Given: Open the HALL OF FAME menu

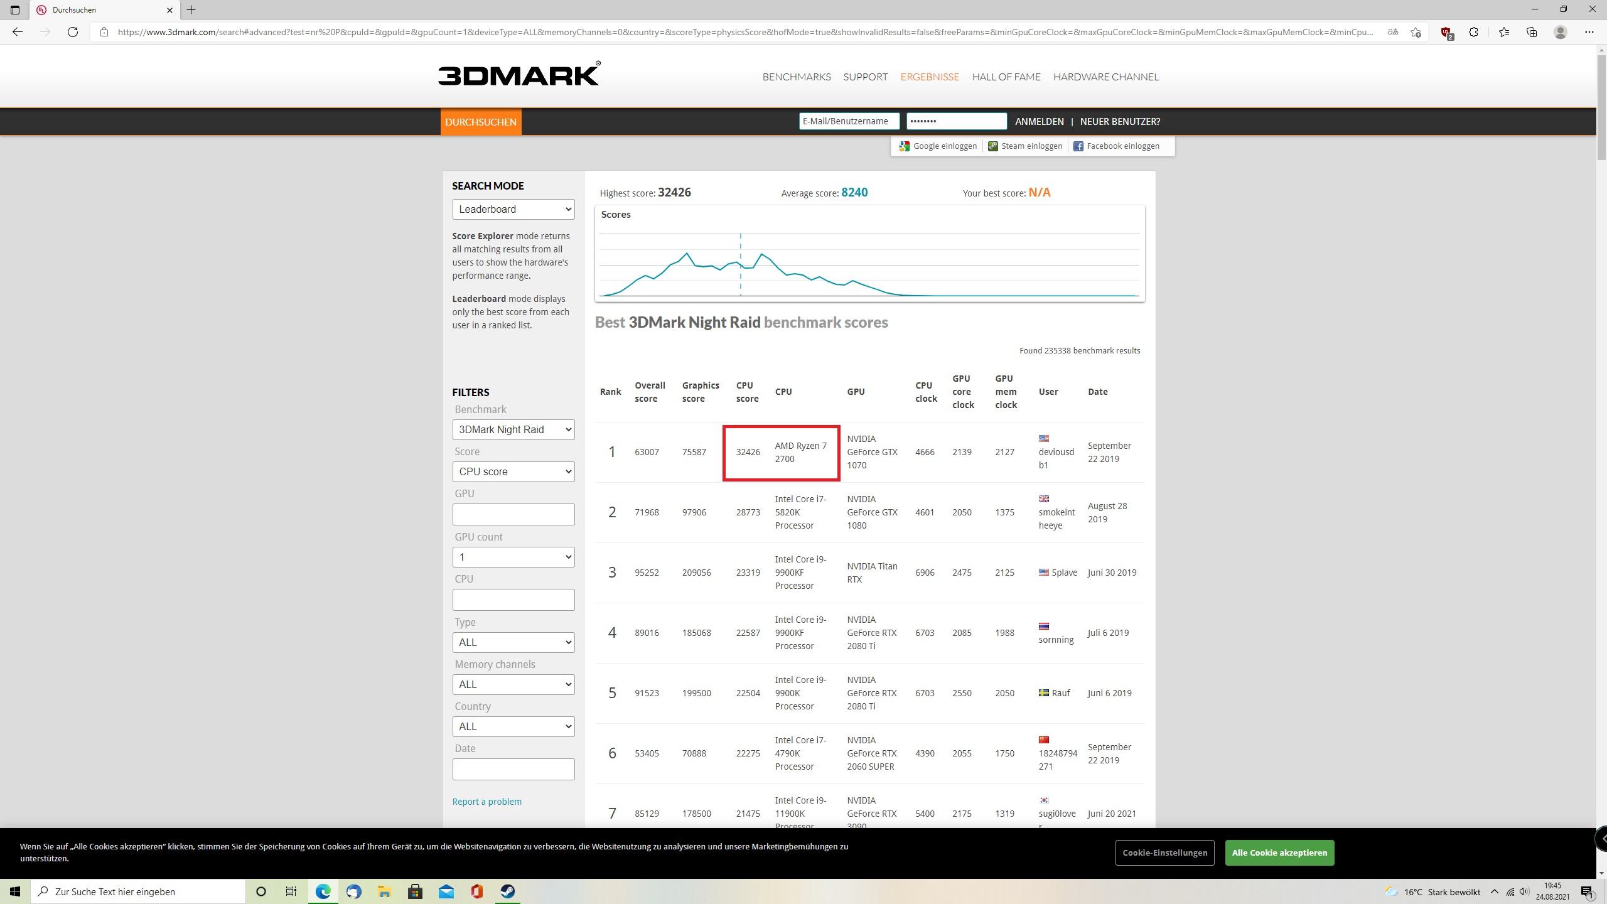Looking at the screenshot, I should tap(1006, 77).
